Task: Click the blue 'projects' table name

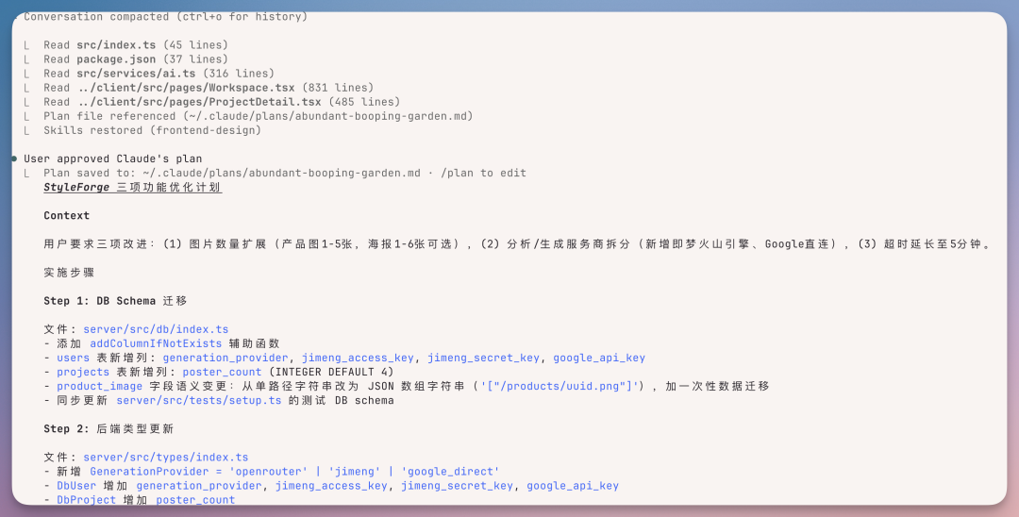Action: tap(83, 372)
